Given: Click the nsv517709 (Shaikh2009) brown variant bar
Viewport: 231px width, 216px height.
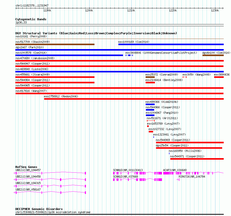Looking at the screenshot, I should click(x=55, y=44).
